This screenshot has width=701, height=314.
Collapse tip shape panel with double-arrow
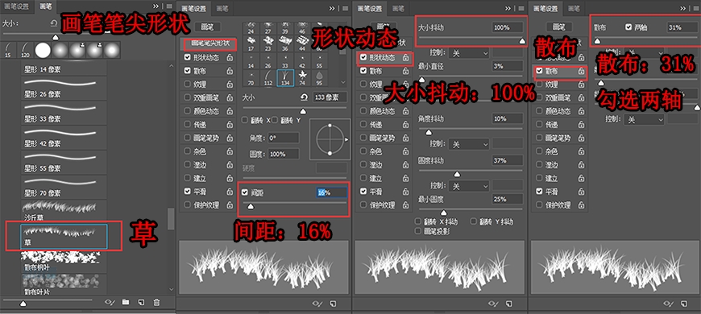332,9
